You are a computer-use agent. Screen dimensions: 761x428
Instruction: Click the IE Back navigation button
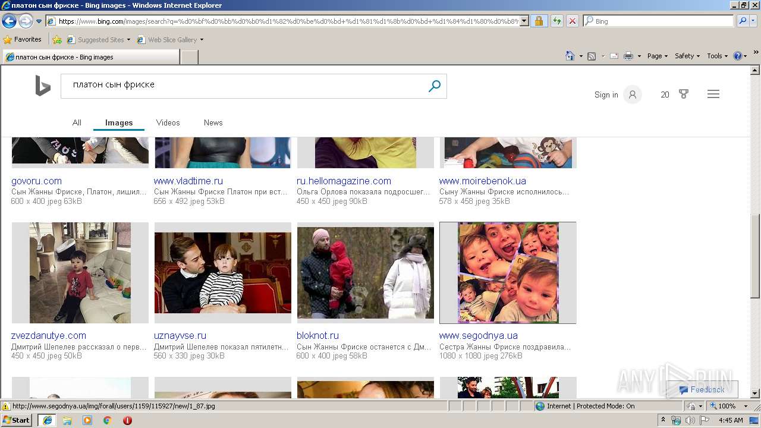(x=9, y=21)
